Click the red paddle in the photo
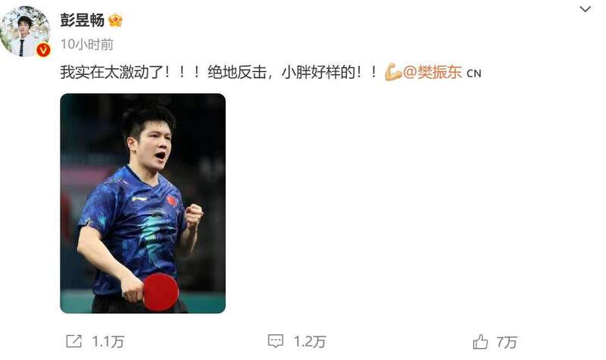Image resolution: width=606 pixels, height=360 pixels. 161,292
